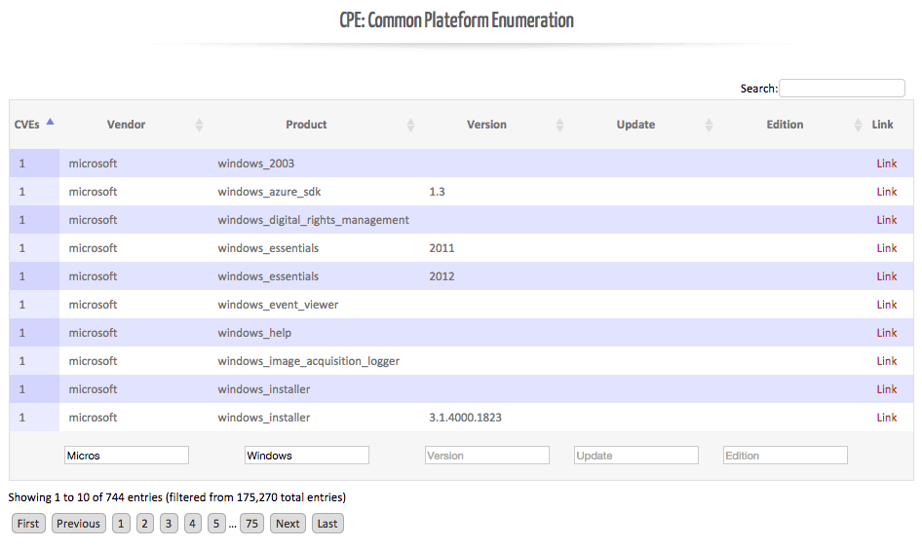Click the Edition filter input
The image size is (922, 548).
coord(785,456)
